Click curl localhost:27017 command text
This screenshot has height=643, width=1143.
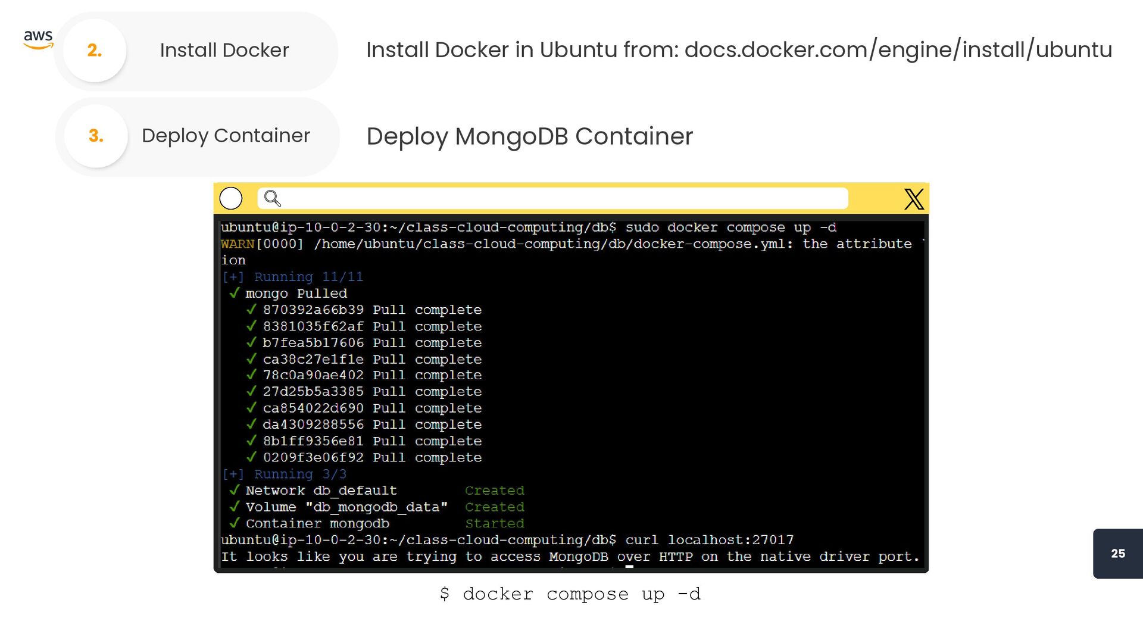709,540
